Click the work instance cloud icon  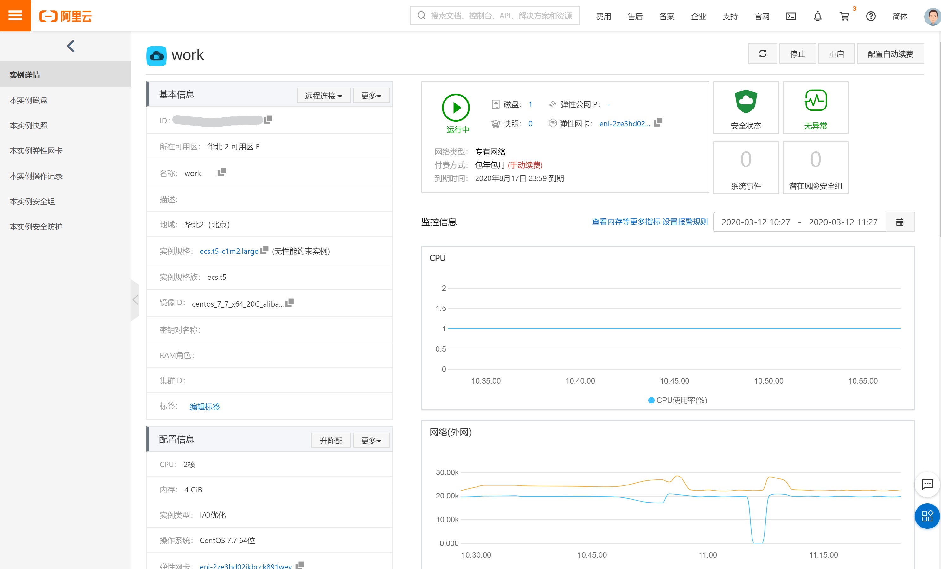click(x=156, y=56)
